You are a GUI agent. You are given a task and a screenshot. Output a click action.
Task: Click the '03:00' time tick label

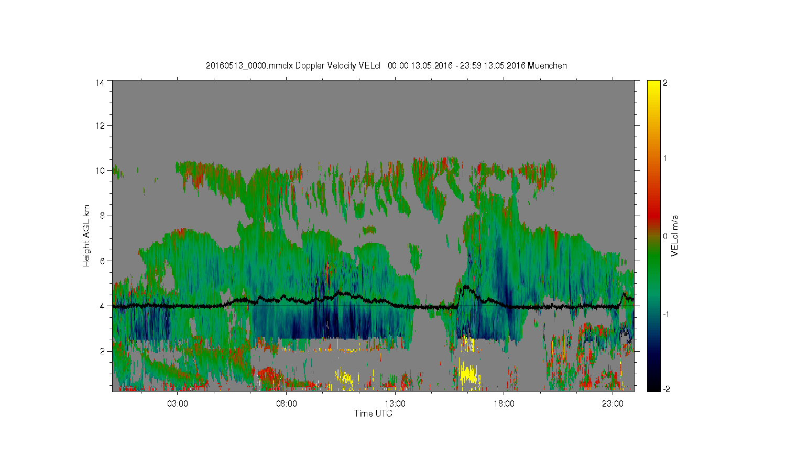tap(178, 404)
